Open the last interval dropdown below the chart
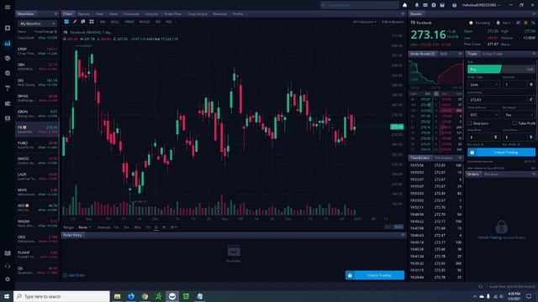The image size is (538, 302). pos(174,227)
